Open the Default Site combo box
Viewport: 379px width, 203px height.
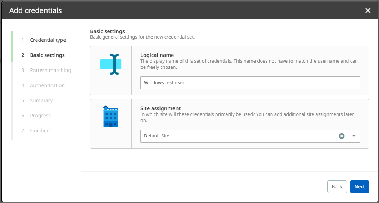[x=238, y=136]
